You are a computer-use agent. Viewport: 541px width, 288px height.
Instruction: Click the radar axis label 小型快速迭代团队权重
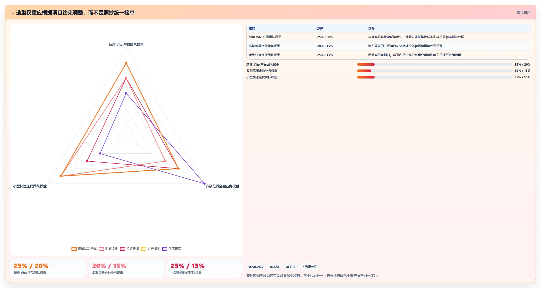click(30, 186)
